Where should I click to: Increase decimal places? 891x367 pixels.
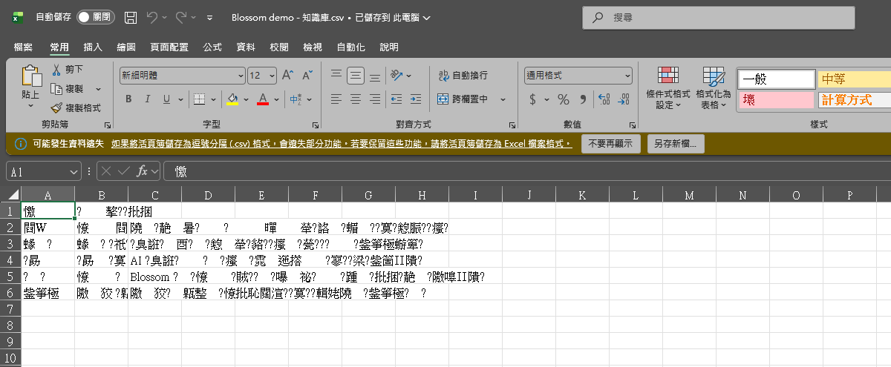coord(603,99)
